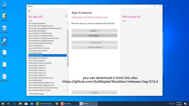Image resolution: width=189 pixels, height=106 pixels.
Task: Refresh the My apps list
Action: click(x=66, y=16)
